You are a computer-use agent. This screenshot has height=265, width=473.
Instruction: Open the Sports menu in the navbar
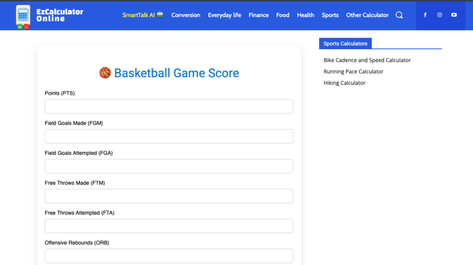[330, 15]
